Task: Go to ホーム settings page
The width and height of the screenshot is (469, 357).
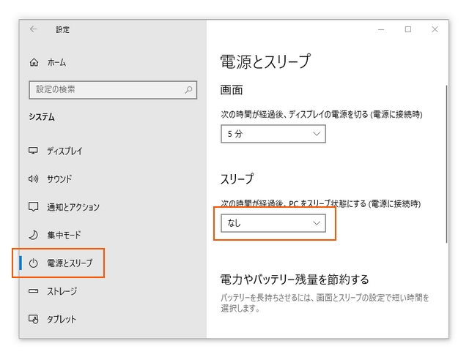Action: click(x=56, y=62)
